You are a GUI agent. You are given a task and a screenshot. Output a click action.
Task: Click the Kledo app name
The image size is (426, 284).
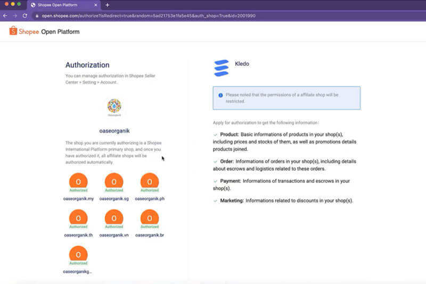[242, 64]
